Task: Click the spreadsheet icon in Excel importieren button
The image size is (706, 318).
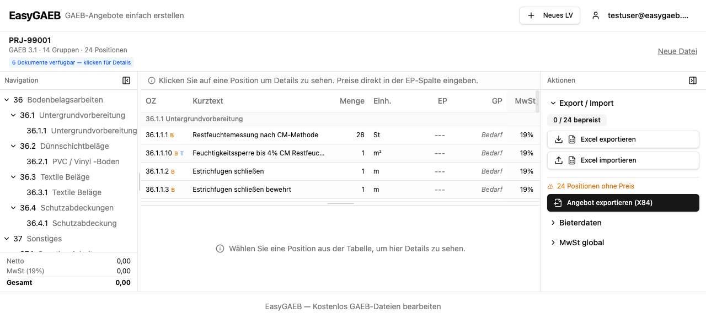Action: coord(571,160)
